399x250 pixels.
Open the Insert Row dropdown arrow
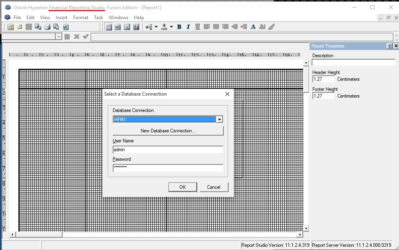pos(156,27)
